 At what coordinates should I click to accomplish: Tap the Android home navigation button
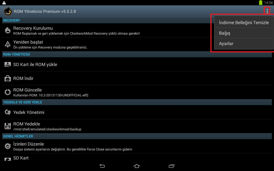click(x=137, y=166)
